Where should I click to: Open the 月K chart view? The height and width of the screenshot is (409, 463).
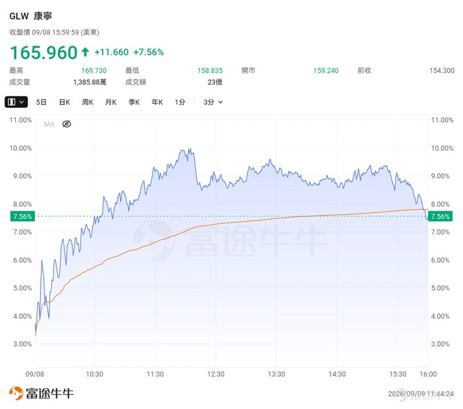(110, 102)
